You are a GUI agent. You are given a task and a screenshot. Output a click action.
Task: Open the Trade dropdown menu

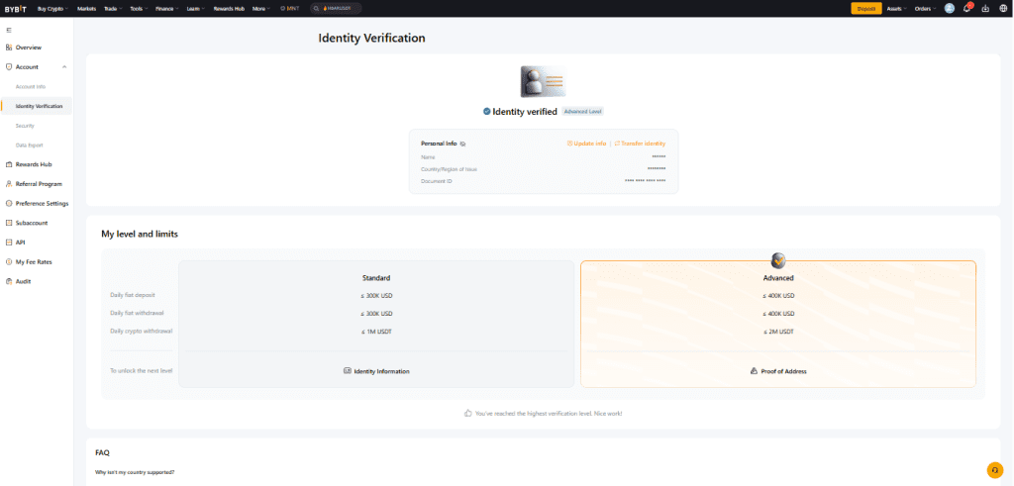pyautogui.click(x=113, y=8)
